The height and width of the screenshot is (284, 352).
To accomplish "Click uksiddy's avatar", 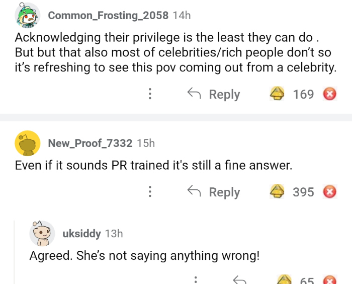I will (x=42, y=233).
